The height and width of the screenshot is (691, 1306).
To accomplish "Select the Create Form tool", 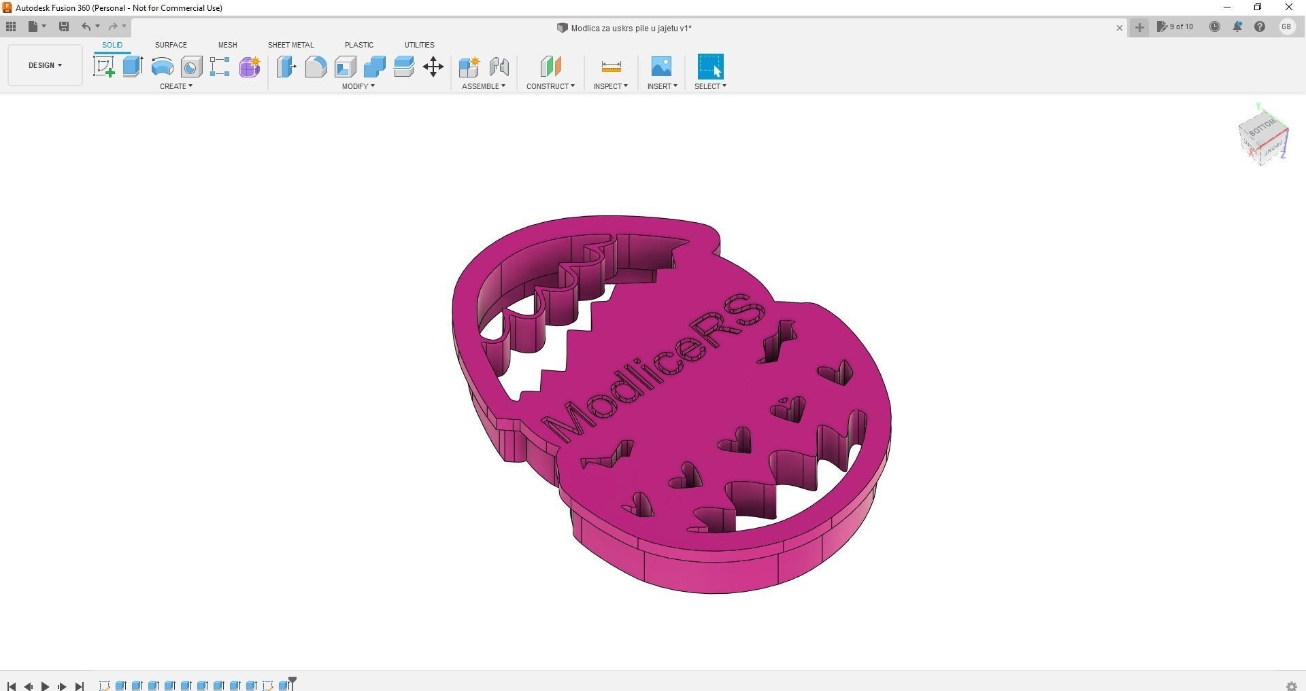I will 250,67.
